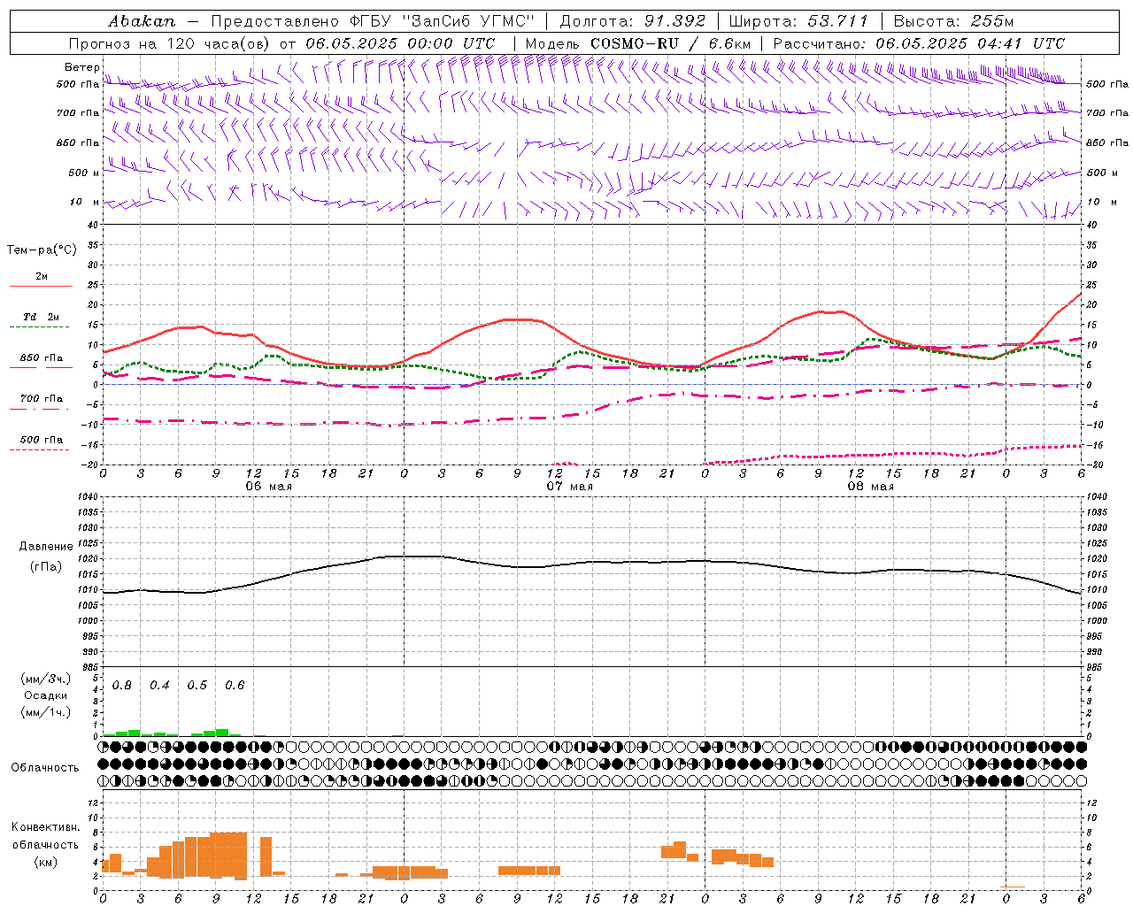Click the "(мм/1ч.)" precipitation unit label
Screen dimensions: 1133x906
pyautogui.click(x=45, y=712)
